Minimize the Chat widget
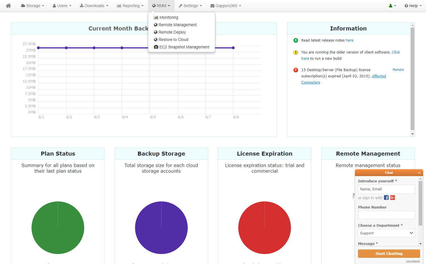This screenshot has width=426, height=264. (419, 173)
